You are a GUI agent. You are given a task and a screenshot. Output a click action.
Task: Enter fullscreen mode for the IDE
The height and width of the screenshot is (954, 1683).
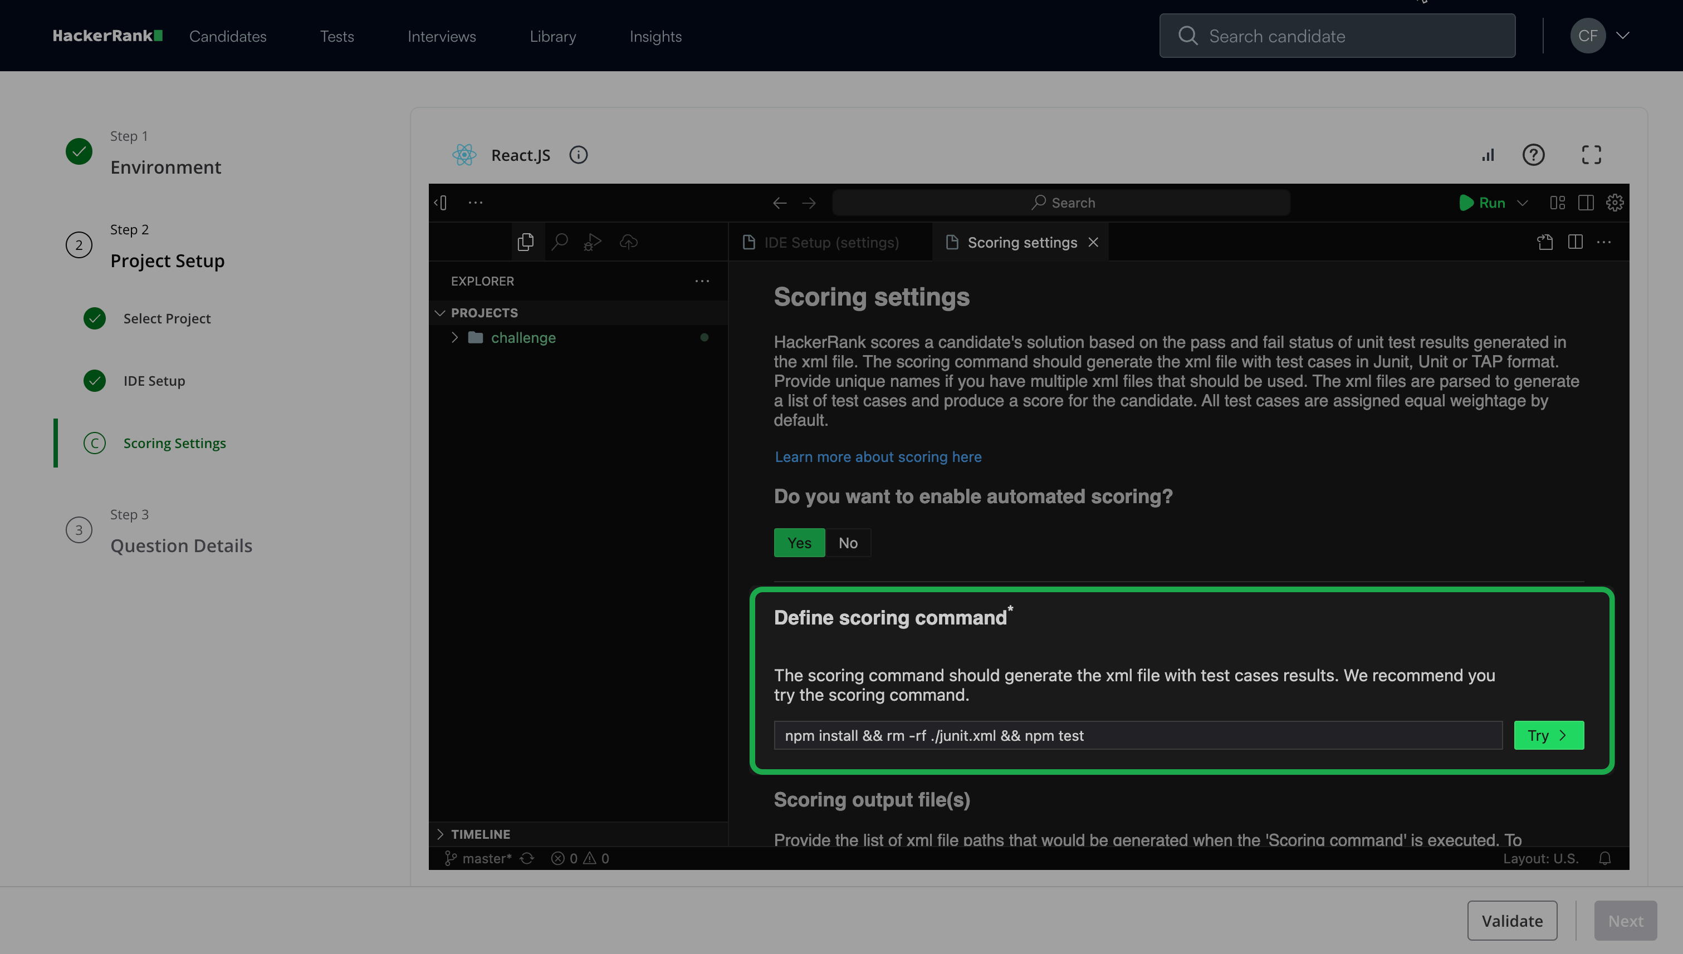1591,155
